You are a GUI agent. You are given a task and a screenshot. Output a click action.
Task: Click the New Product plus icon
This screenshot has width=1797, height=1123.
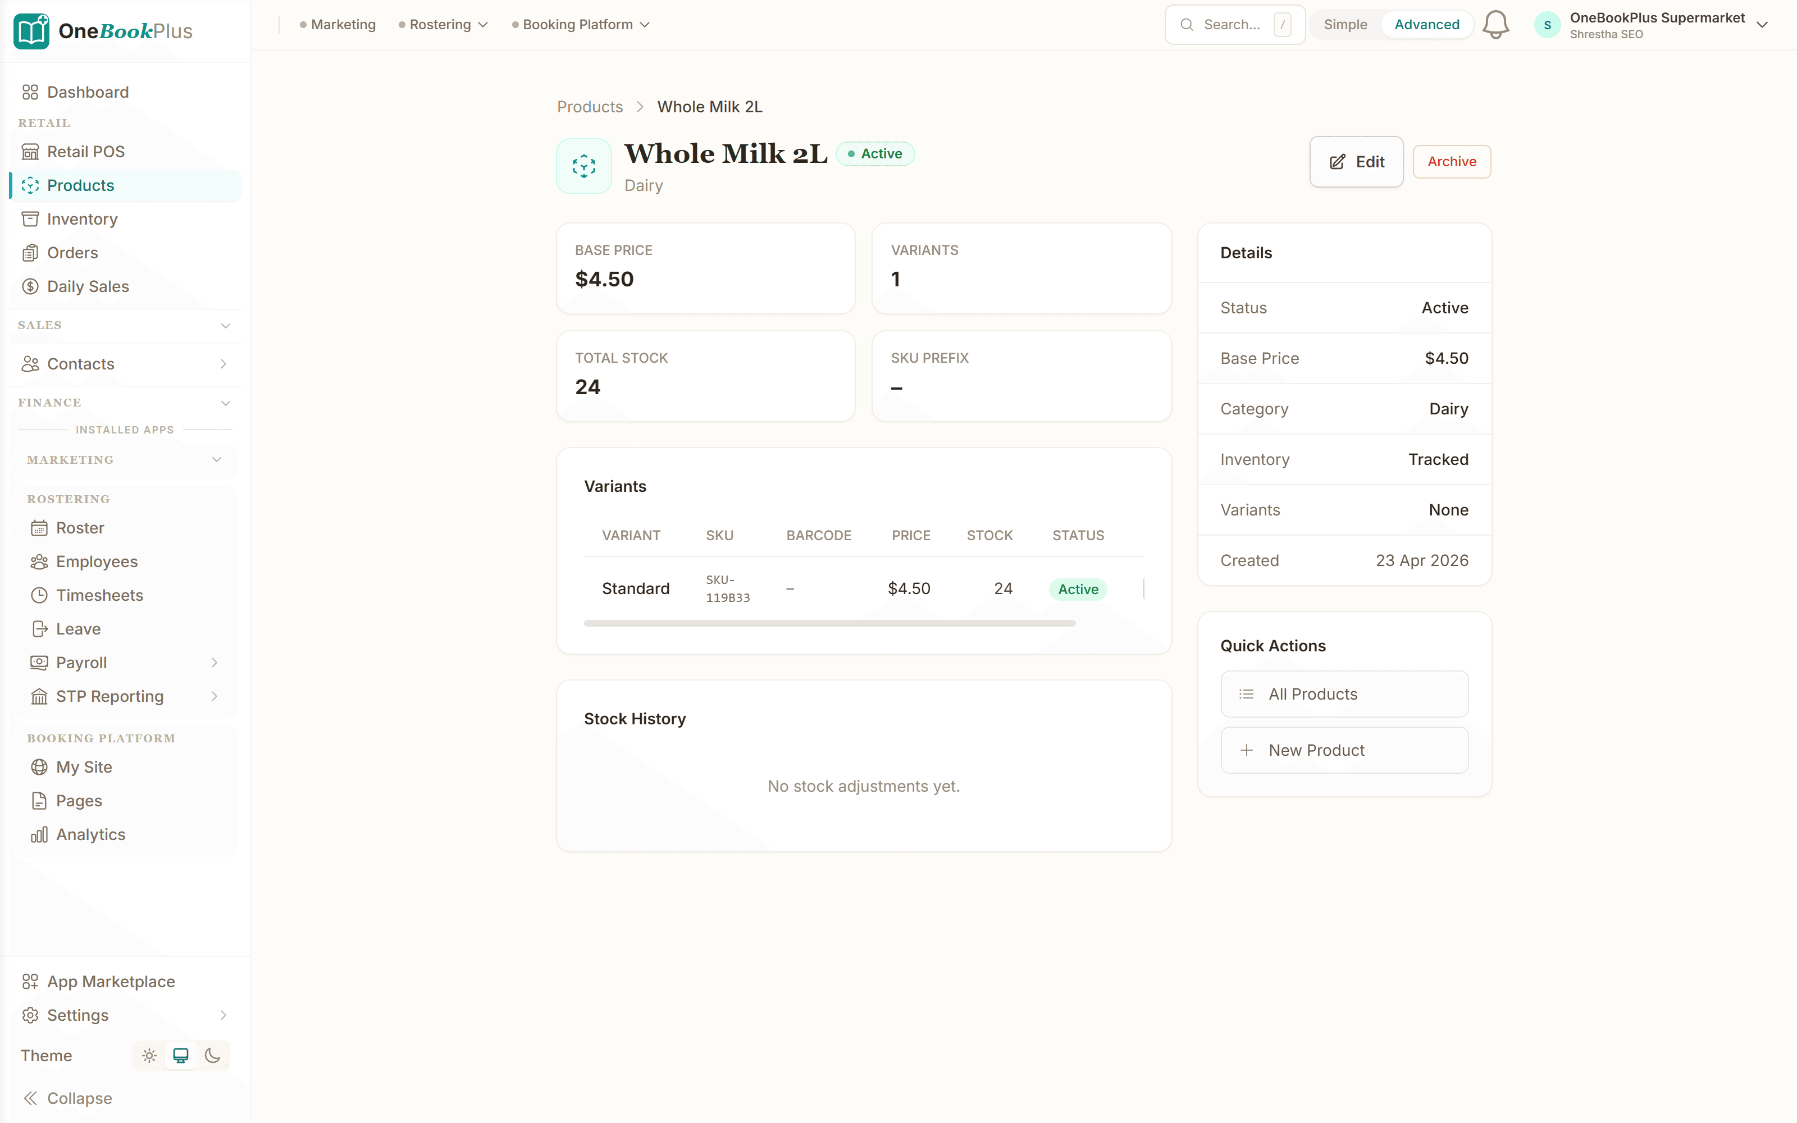[x=1246, y=750]
